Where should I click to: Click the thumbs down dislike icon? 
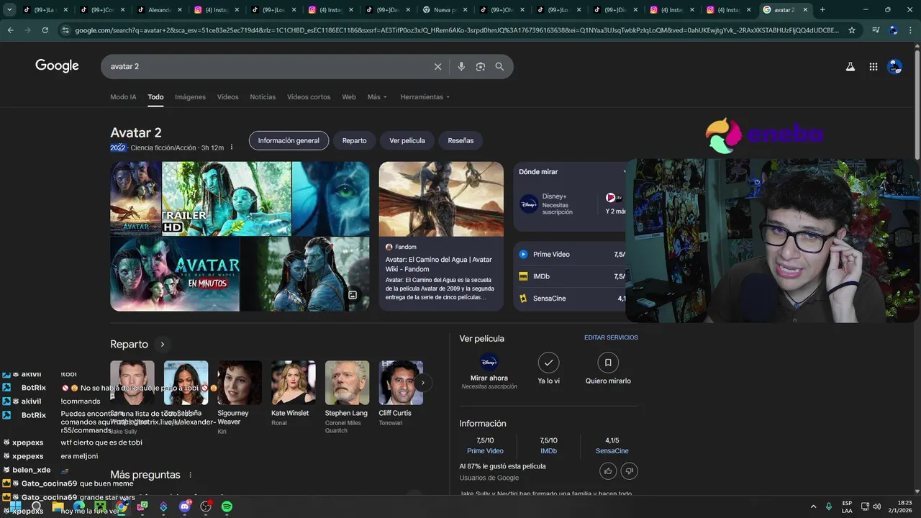click(630, 471)
